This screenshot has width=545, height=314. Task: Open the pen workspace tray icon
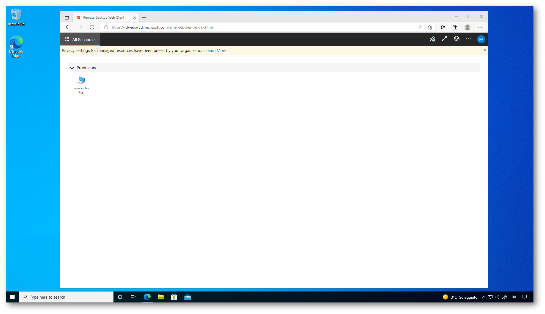(505, 297)
